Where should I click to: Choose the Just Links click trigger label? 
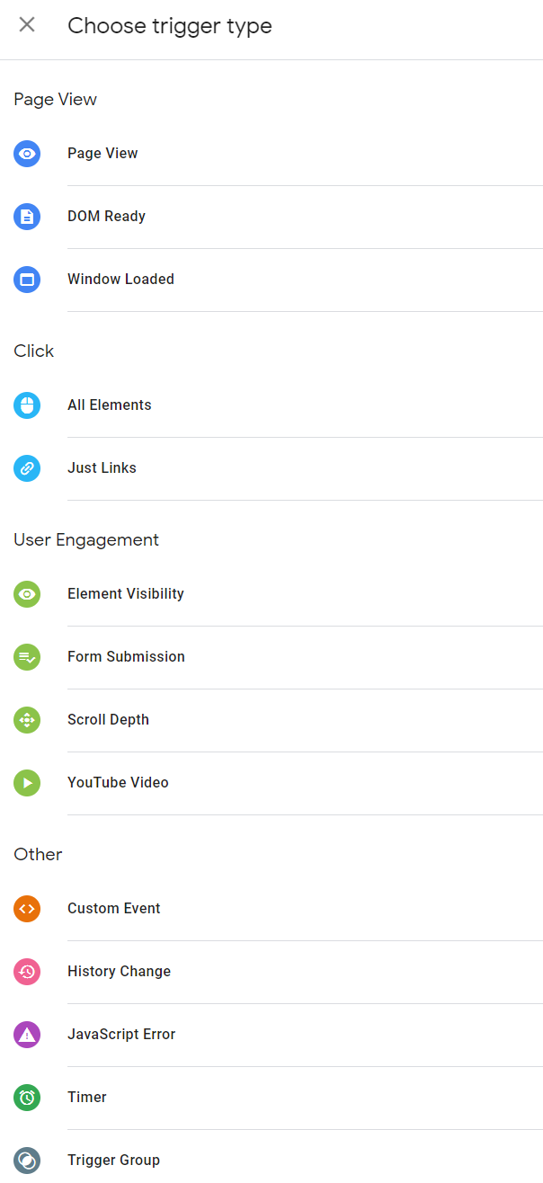click(x=102, y=468)
